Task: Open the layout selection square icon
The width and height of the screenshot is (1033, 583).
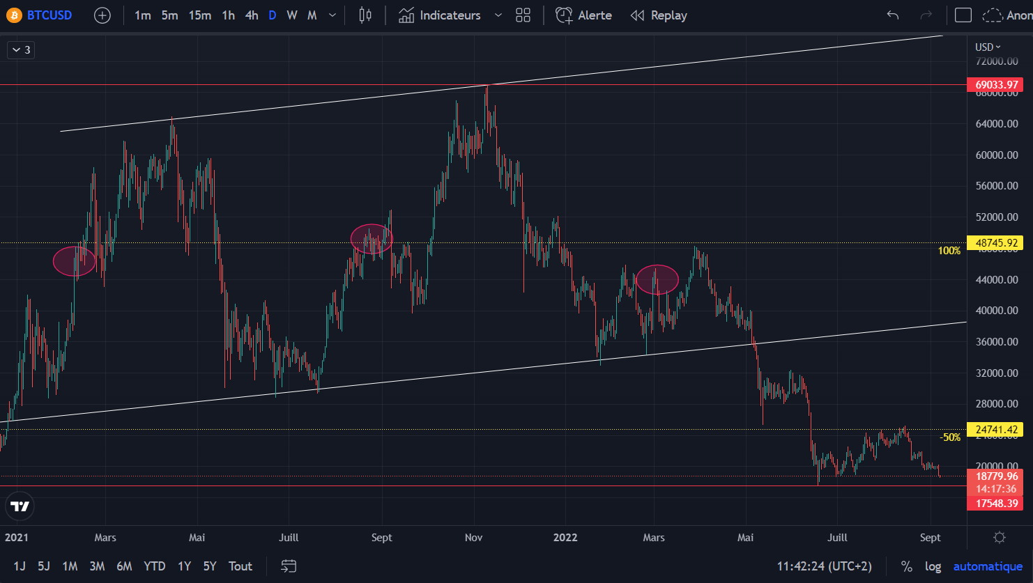Action: [963, 15]
